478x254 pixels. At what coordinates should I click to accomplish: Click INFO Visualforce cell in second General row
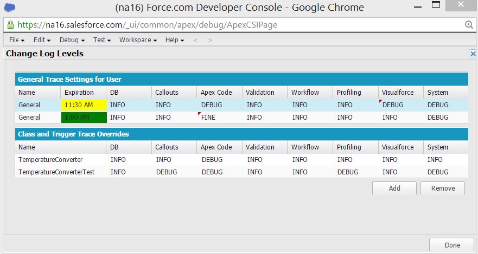pyautogui.click(x=401, y=118)
